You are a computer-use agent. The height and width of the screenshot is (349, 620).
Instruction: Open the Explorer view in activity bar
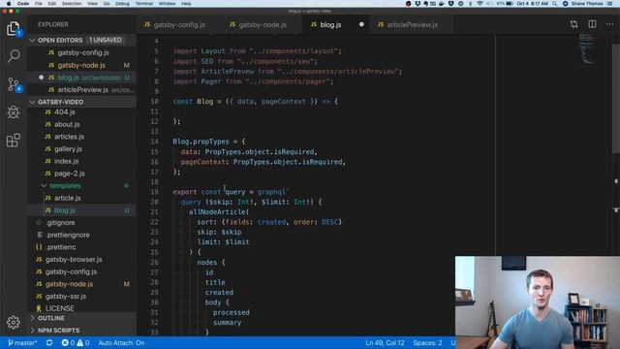pyautogui.click(x=14, y=28)
